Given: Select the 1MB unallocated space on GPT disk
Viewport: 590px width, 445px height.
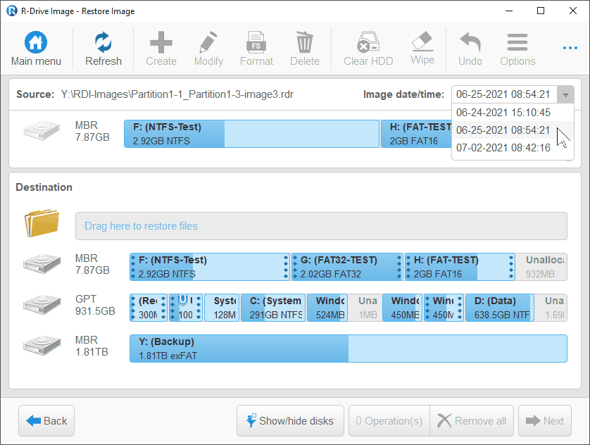Looking at the screenshot, I should tap(365, 308).
